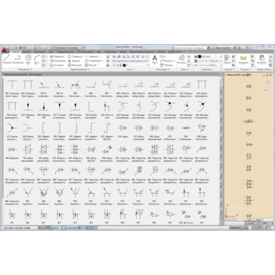Click the large Текст annotation tool
The image size is (275, 275).
pyautogui.click(x=155, y=59)
